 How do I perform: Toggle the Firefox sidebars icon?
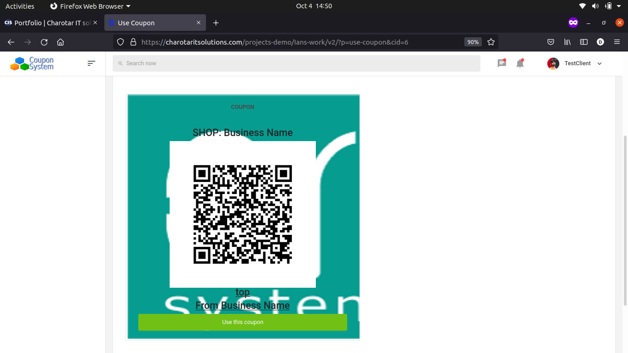pos(584,42)
